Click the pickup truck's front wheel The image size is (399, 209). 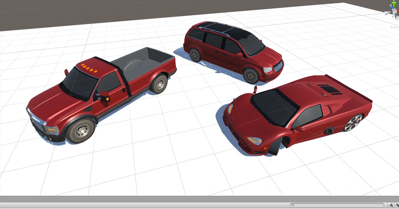point(81,129)
